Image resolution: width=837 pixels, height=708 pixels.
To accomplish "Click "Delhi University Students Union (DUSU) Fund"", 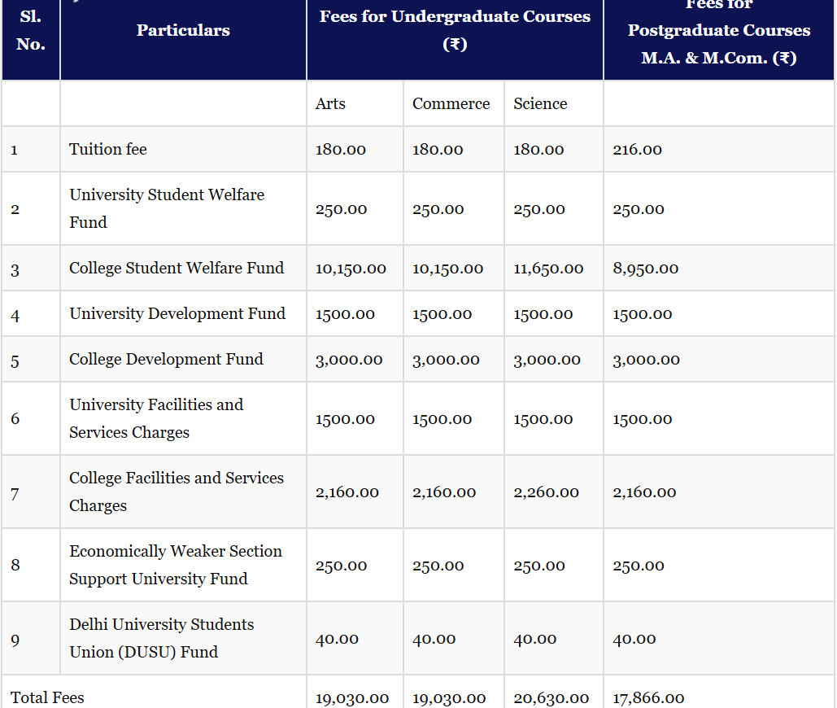I will [x=161, y=638].
